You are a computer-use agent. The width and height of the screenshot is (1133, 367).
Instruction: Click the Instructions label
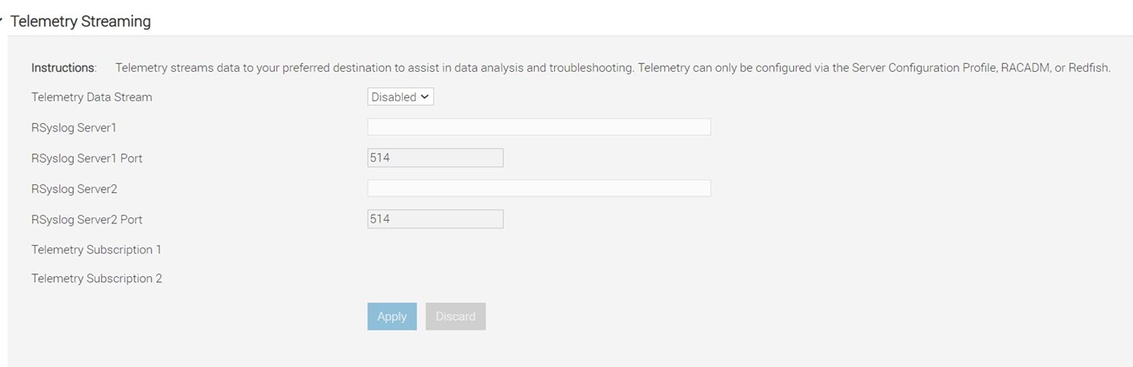pos(62,68)
